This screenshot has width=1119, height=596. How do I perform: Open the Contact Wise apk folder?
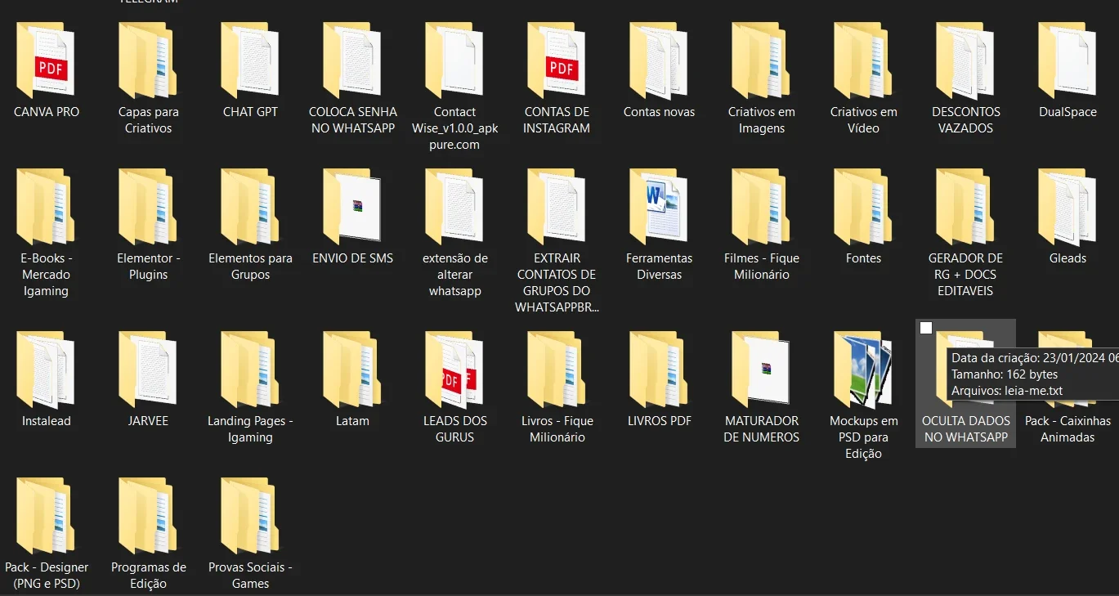(x=454, y=60)
